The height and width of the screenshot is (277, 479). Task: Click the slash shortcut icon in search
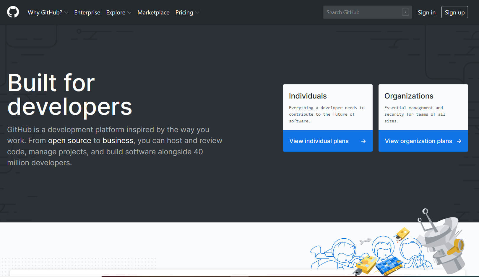[405, 12]
